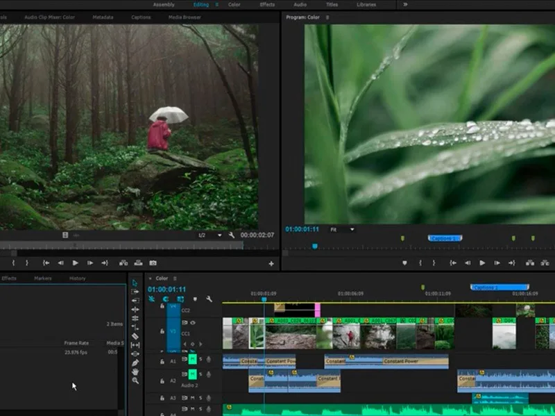
Task: Select the Zoom tool magnifier
Action: pyautogui.click(x=135, y=381)
